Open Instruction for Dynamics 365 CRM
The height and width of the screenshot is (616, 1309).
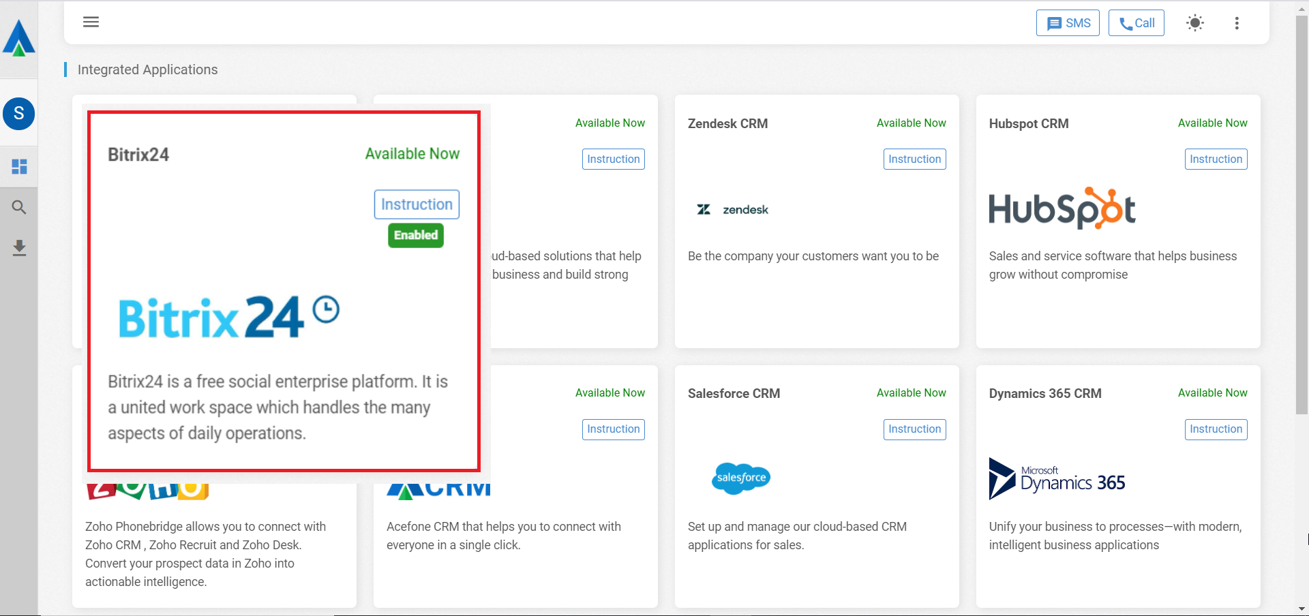[1216, 429]
